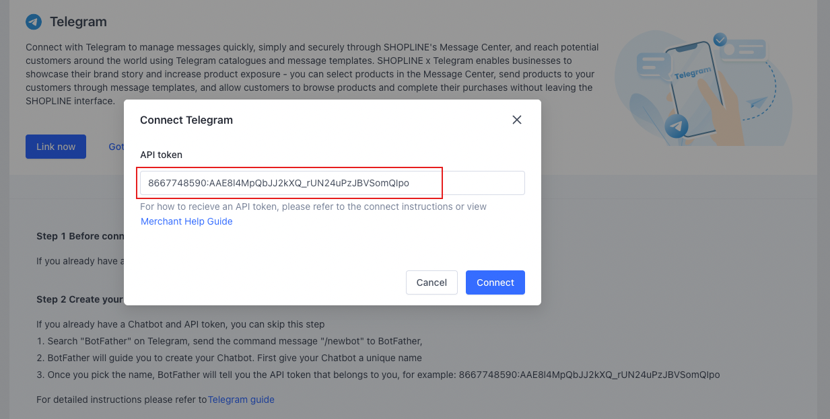Click the API token field label

(x=161, y=155)
